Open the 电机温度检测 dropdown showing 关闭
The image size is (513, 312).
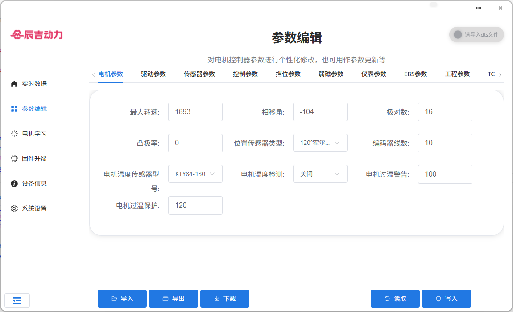point(320,174)
